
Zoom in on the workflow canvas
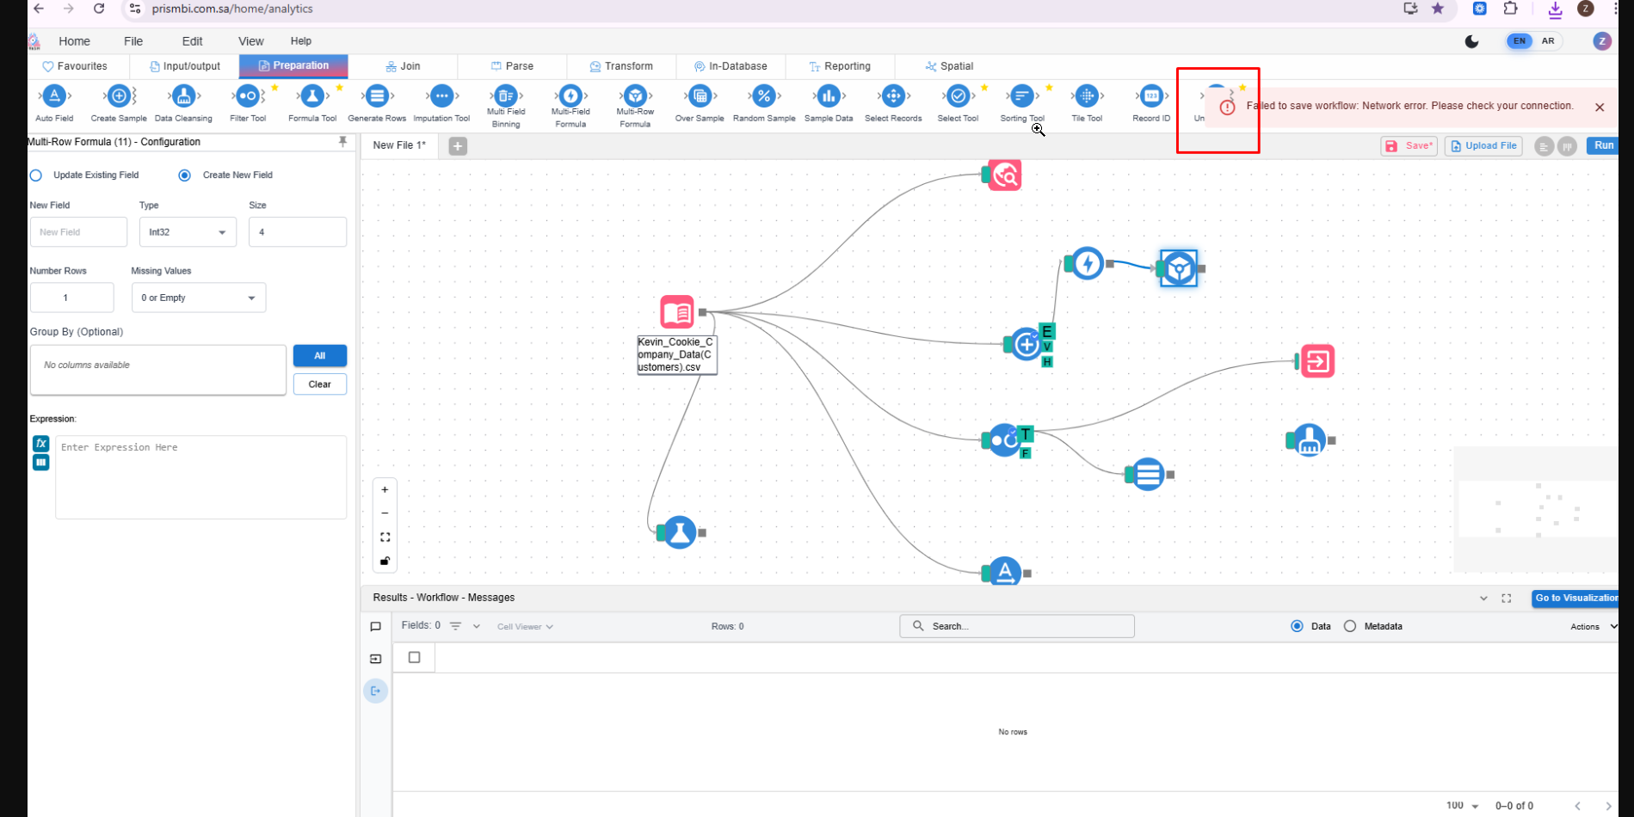click(x=385, y=489)
